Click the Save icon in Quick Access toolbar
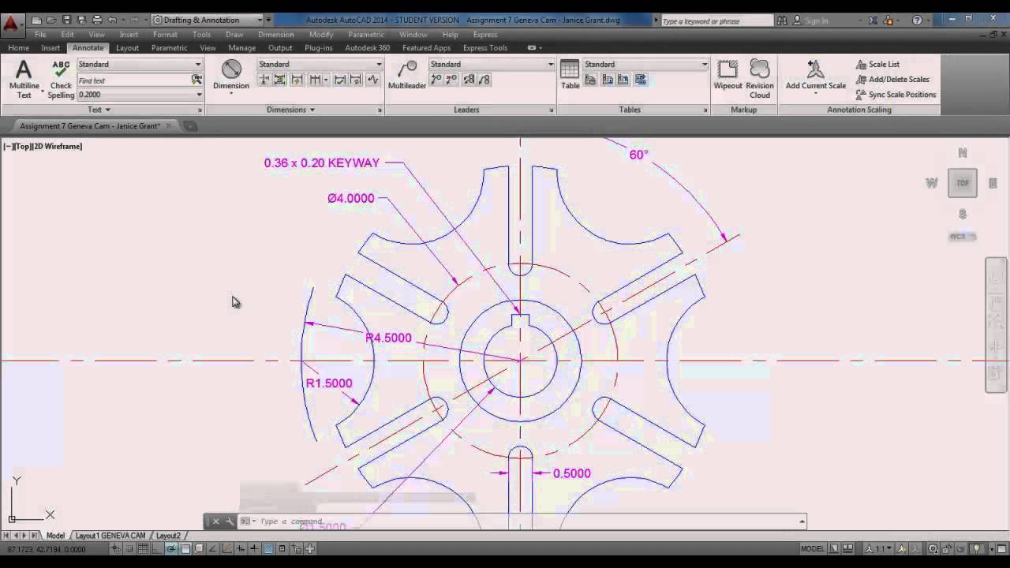 tap(67, 20)
